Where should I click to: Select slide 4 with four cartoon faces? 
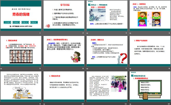tap(150, 16)
